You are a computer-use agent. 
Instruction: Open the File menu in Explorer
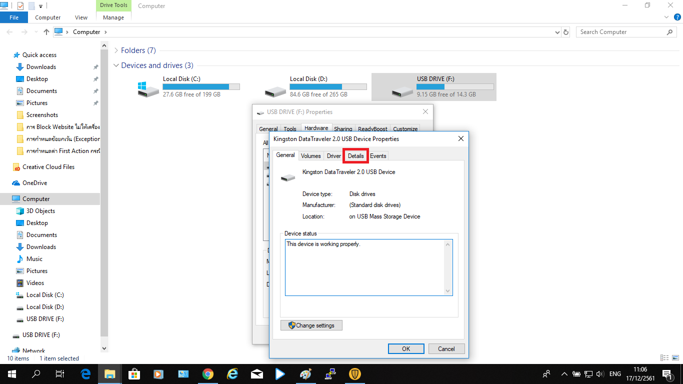(14, 17)
